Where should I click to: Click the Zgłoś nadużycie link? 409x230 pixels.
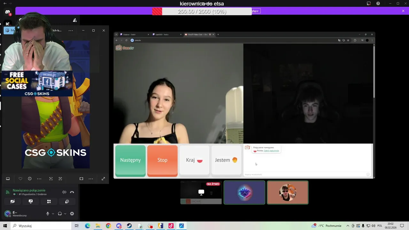tap(271, 150)
